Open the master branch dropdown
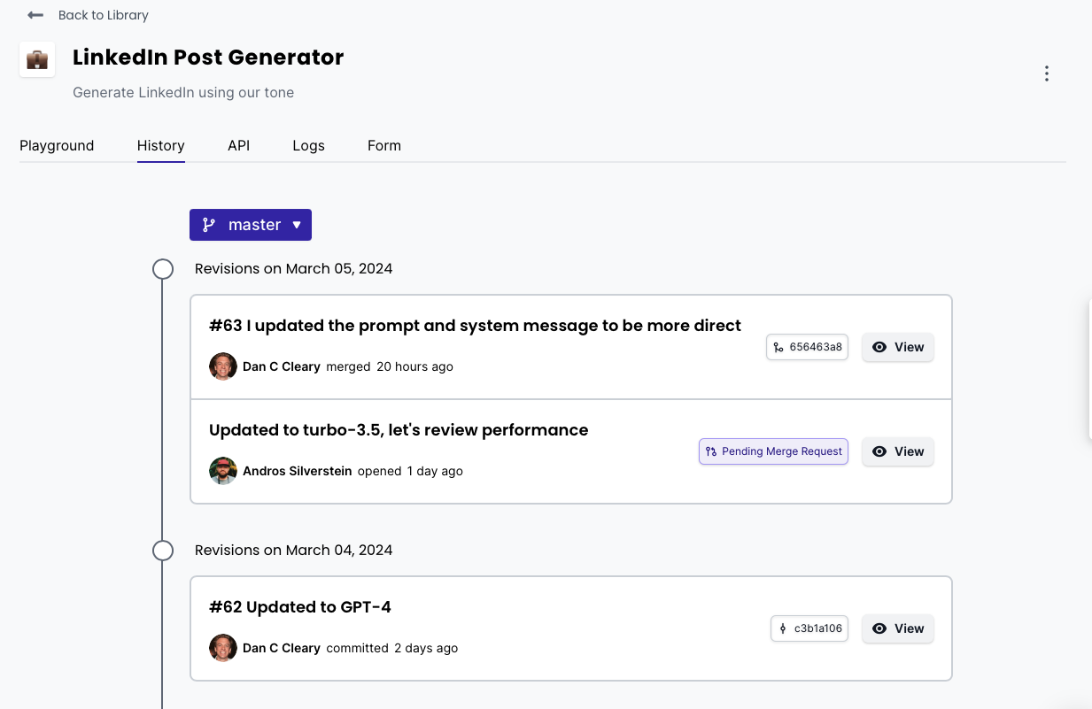Viewport: 1092px width, 709px height. click(x=251, y=225)
